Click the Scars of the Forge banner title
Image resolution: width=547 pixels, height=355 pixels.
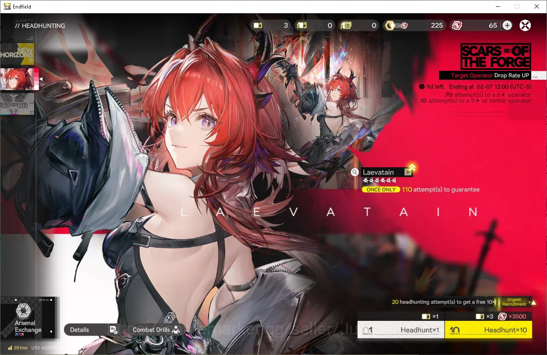(496, 56)
